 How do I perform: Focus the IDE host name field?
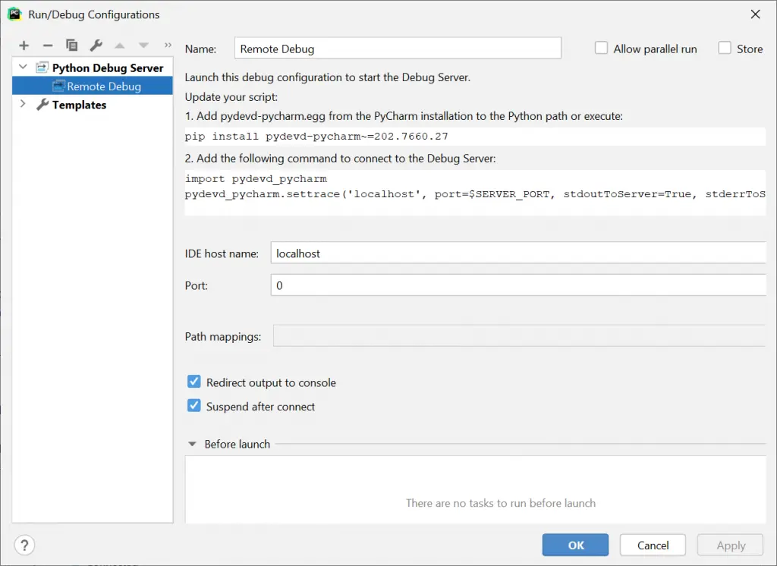pos(518,253)
